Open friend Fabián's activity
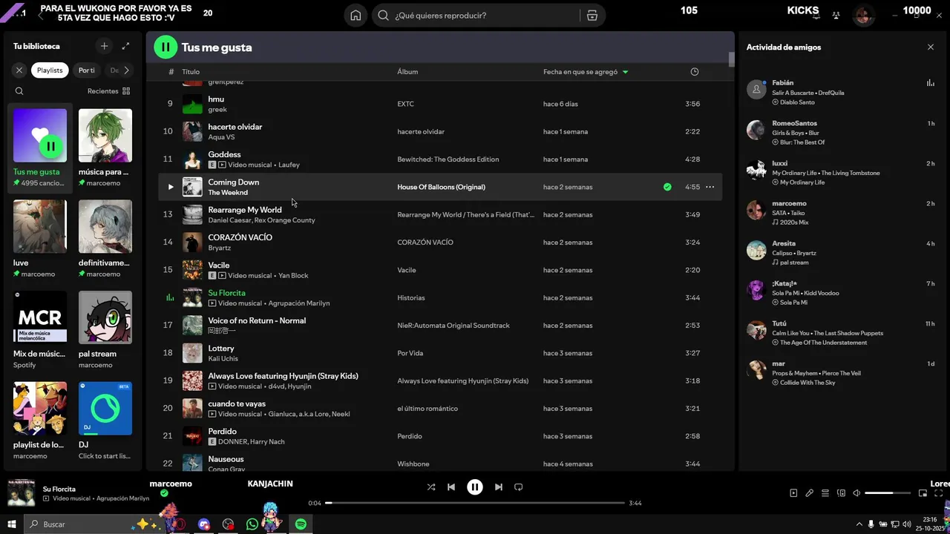This screenshot has width=950, height=534. 840,93
